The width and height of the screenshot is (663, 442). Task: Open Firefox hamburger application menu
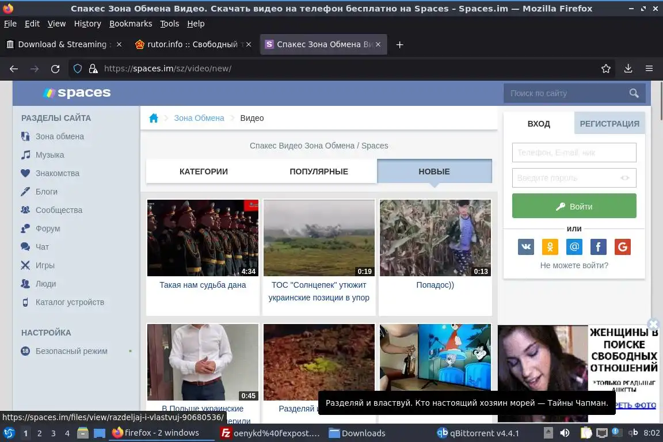649,68
